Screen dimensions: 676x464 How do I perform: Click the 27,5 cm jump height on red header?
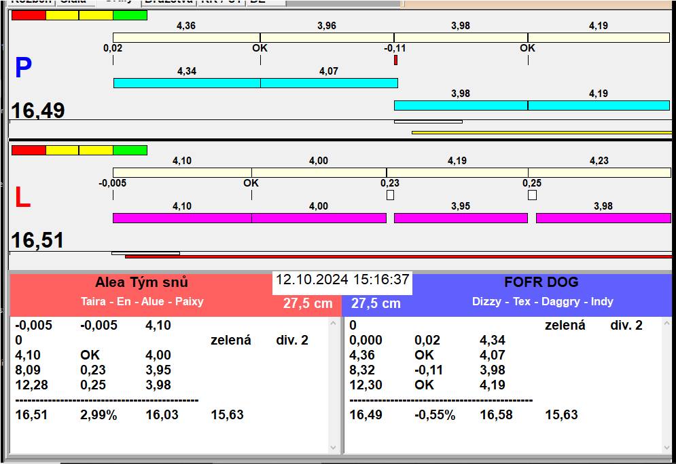point(308,303)
